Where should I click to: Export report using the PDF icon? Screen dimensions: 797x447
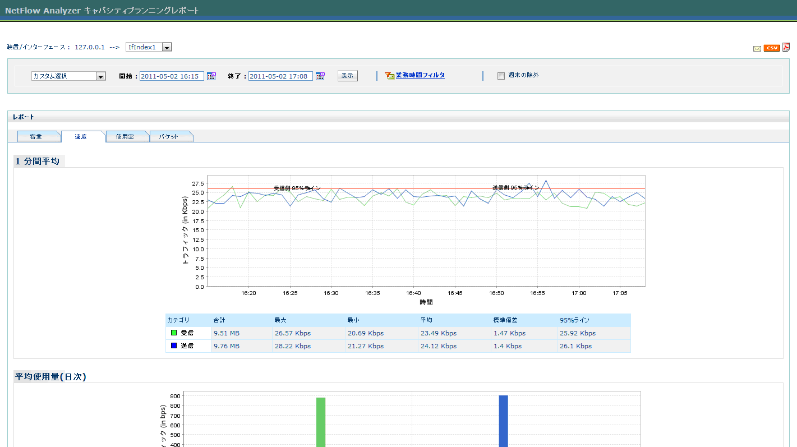[x=786, y=47]
